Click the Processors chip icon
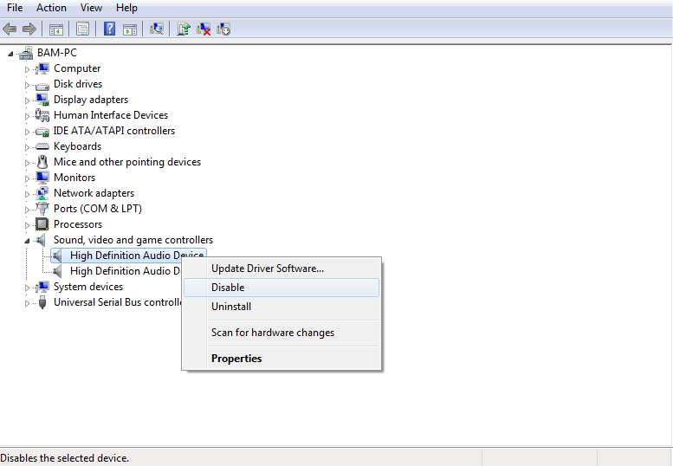This screenshot has height=466, width=673. [42, 224]
